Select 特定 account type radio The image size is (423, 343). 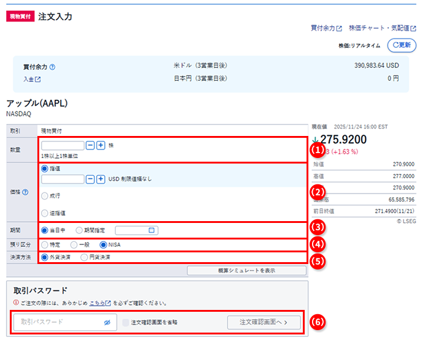pyautogui.click(x=44, y=244)
